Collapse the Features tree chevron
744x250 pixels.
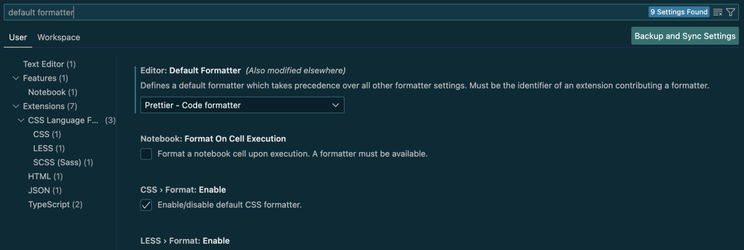click(15, 78)
